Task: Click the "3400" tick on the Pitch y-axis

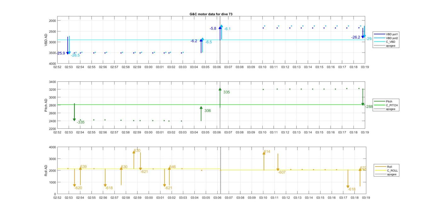Action: [52, 82]
